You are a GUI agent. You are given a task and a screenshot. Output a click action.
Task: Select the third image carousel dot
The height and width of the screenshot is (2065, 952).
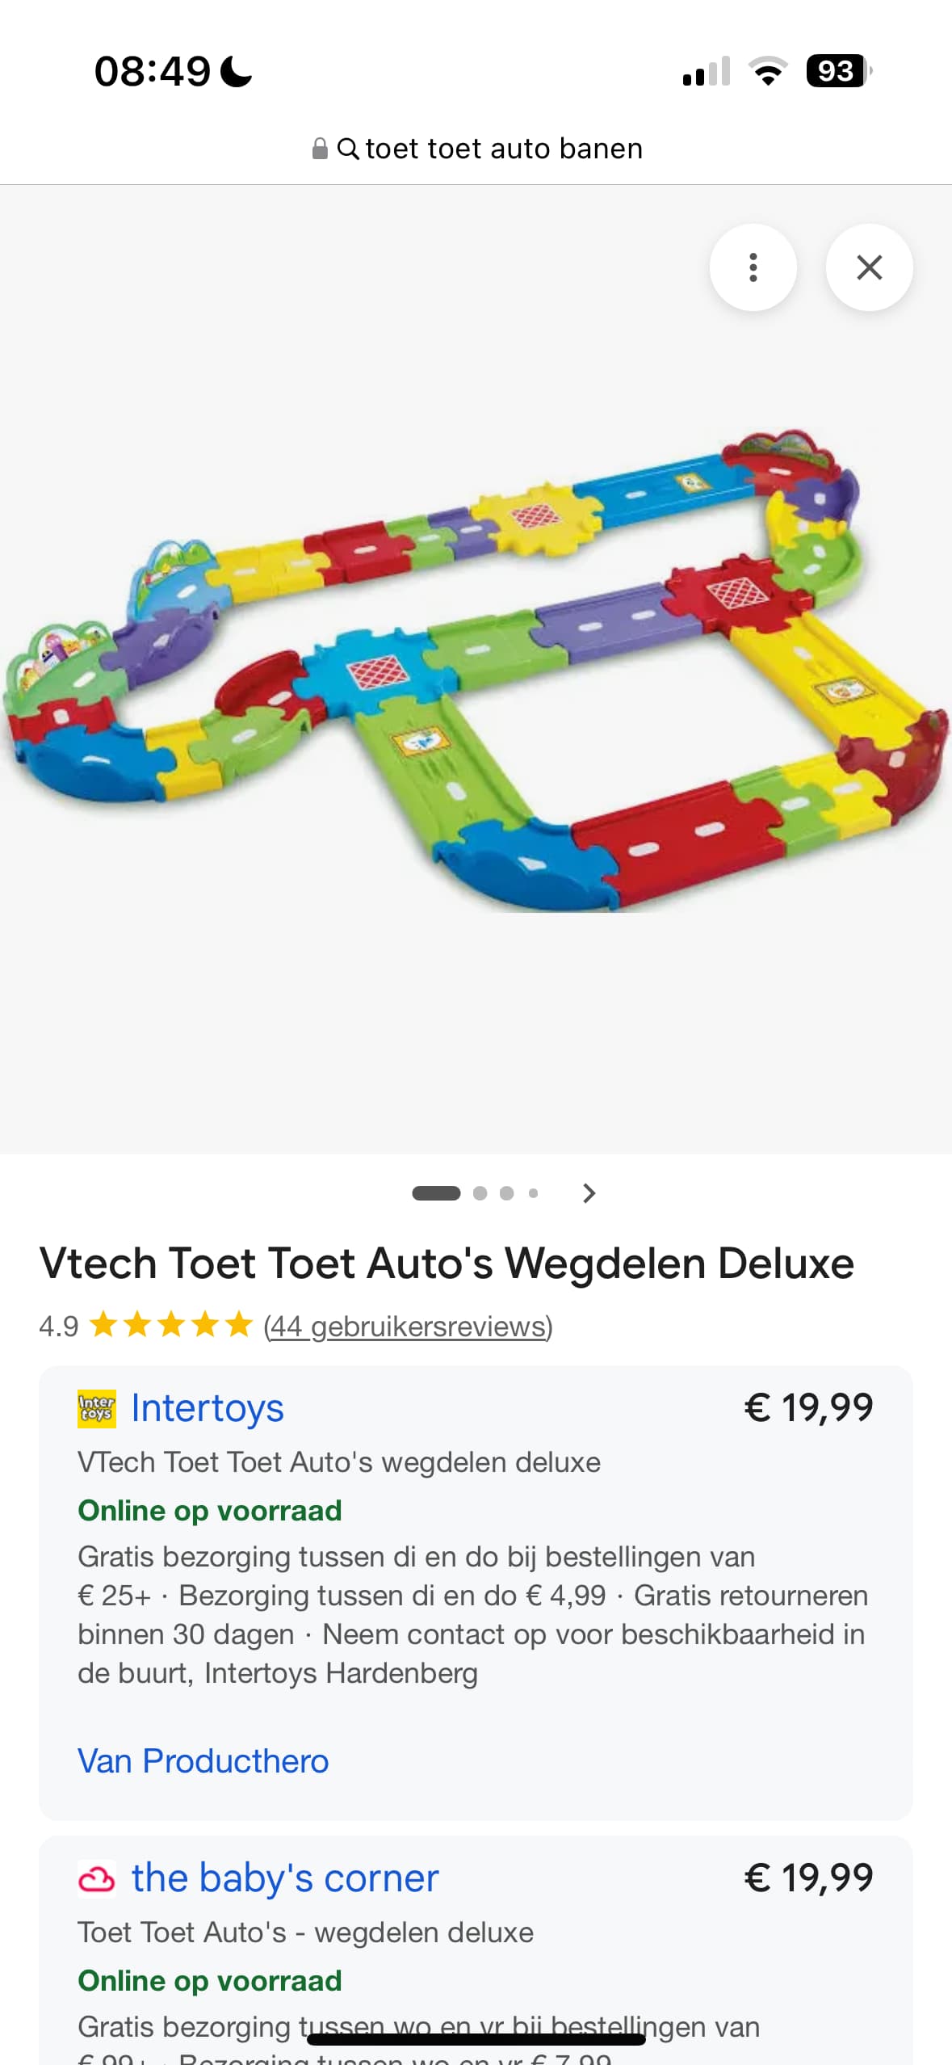coord(506,1193)
